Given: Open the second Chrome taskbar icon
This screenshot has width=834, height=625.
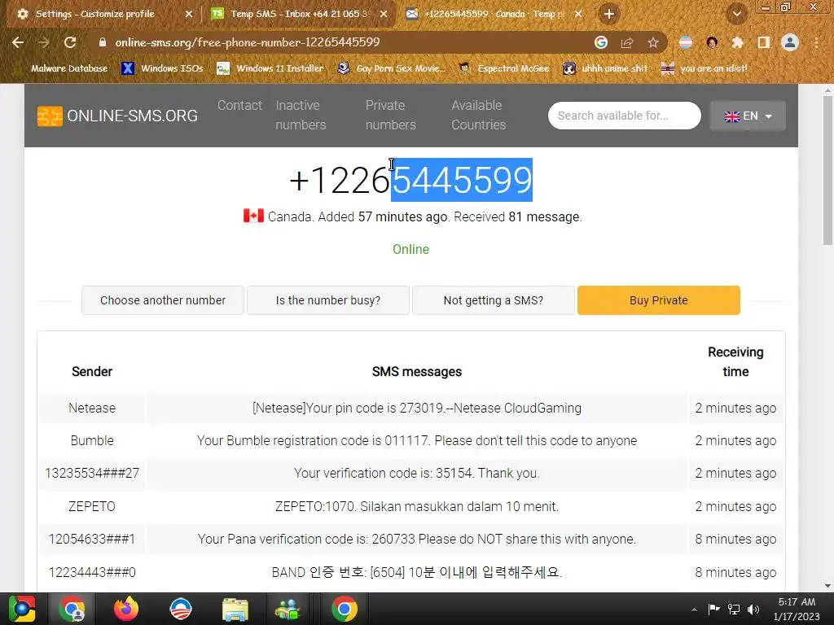Looking at the screenshot, I should (x=345, y=609).
